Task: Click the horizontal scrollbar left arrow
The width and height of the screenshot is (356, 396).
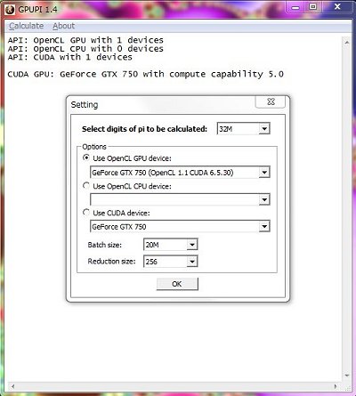Action: pos(12,386)
